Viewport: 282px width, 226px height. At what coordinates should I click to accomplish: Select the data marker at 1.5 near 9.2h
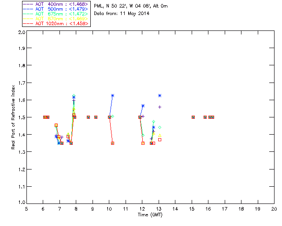point(96,117)
